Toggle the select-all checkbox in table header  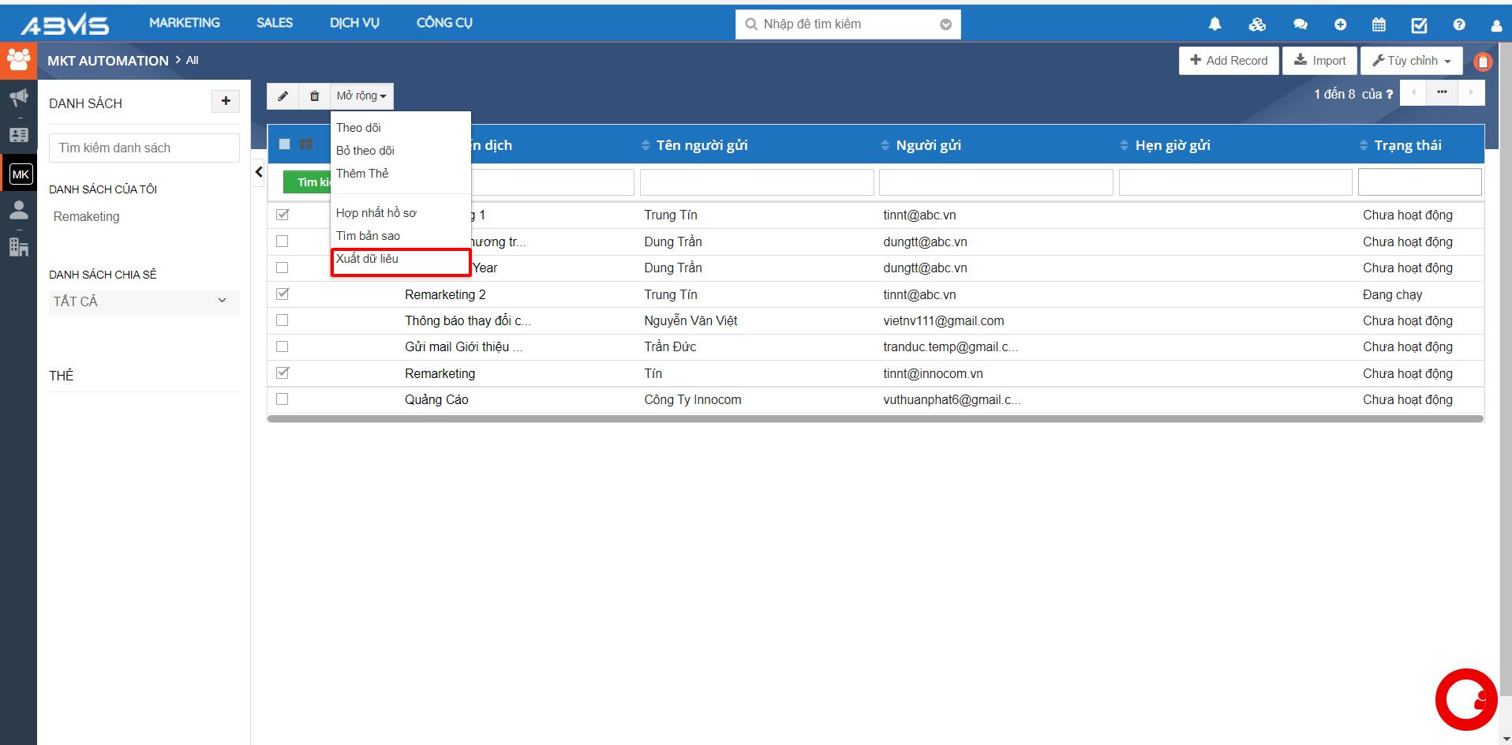[x=285, y=144]
